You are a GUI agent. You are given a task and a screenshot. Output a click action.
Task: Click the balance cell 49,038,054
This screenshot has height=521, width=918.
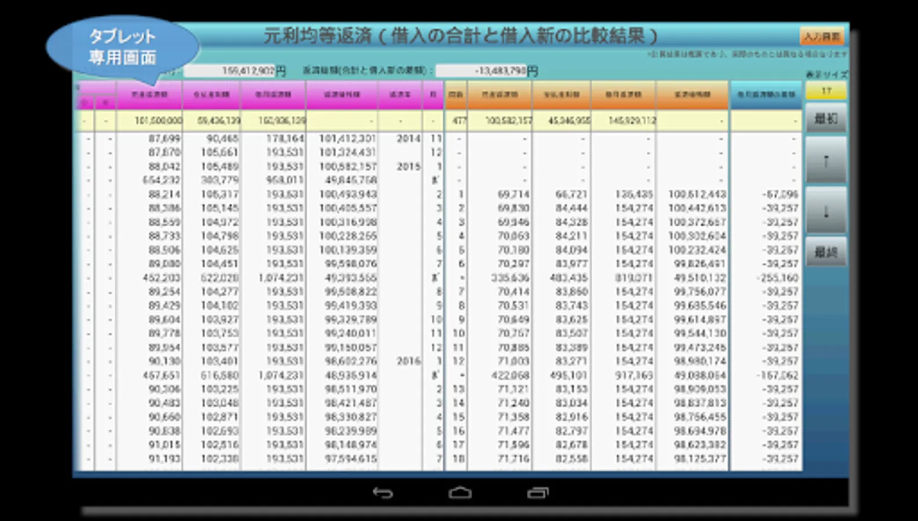point(700,375)
